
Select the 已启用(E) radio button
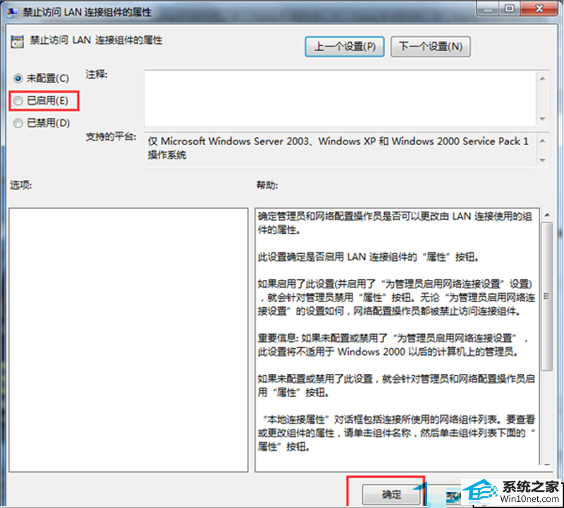point(18,101)
